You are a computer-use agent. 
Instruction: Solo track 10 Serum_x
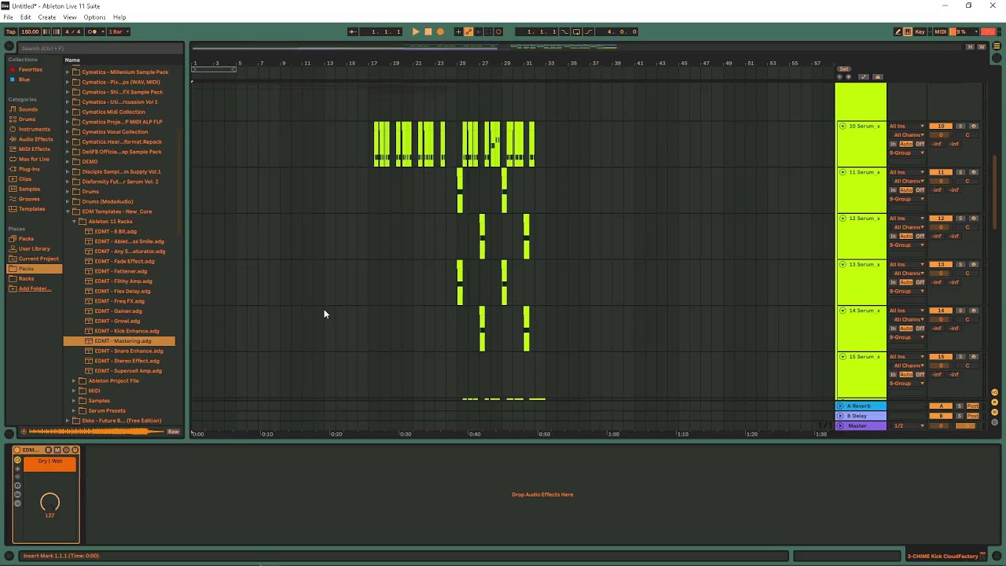click(x=960, y=126)
